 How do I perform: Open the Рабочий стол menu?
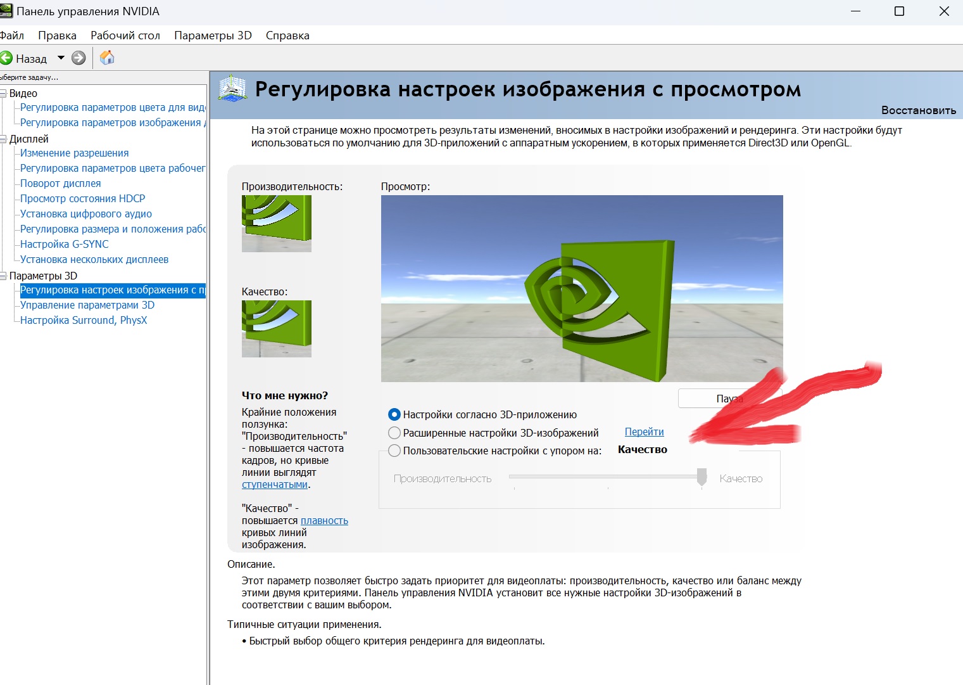pos(125,35)
